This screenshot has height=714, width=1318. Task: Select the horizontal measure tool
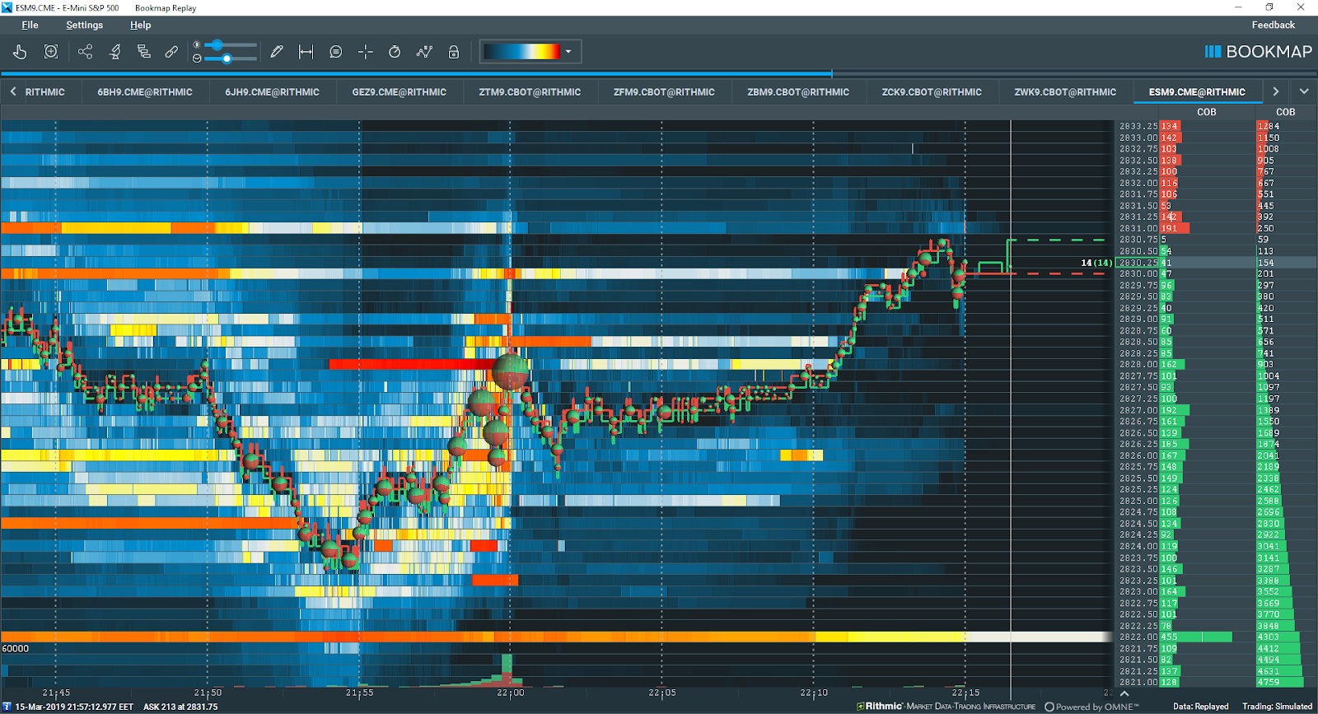306,52
